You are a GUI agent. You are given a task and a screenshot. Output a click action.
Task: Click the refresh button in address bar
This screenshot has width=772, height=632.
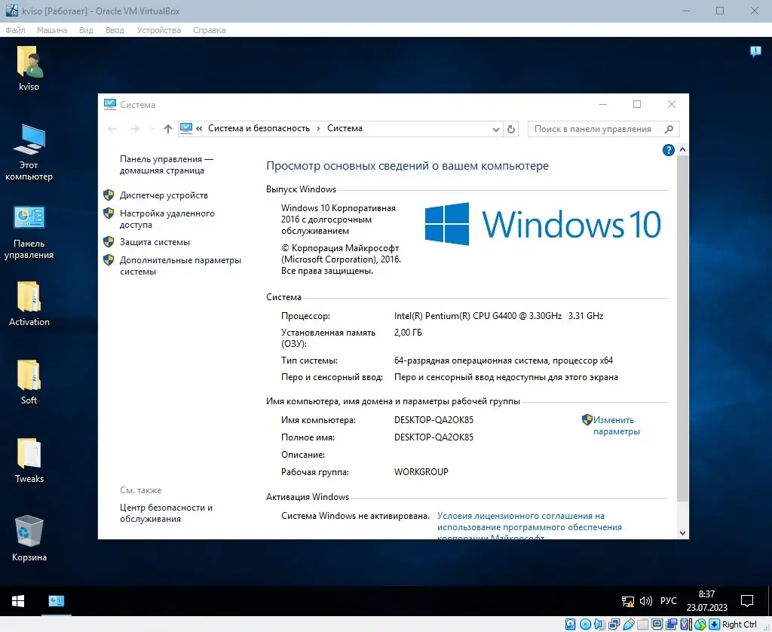coord(511,129)
